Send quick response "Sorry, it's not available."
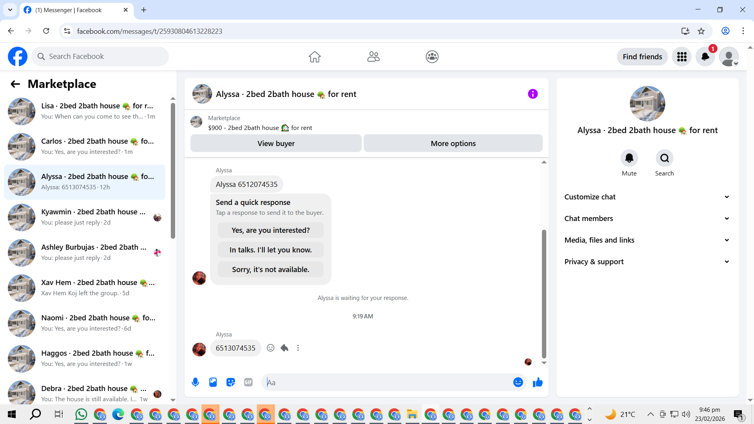Screen dimensions: 754x424 click(x=271, y=270)
